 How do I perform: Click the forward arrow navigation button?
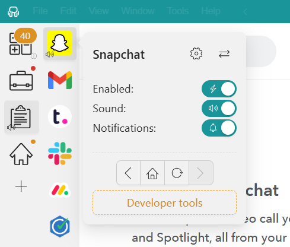pyautogui.click(x=201, y=173)
